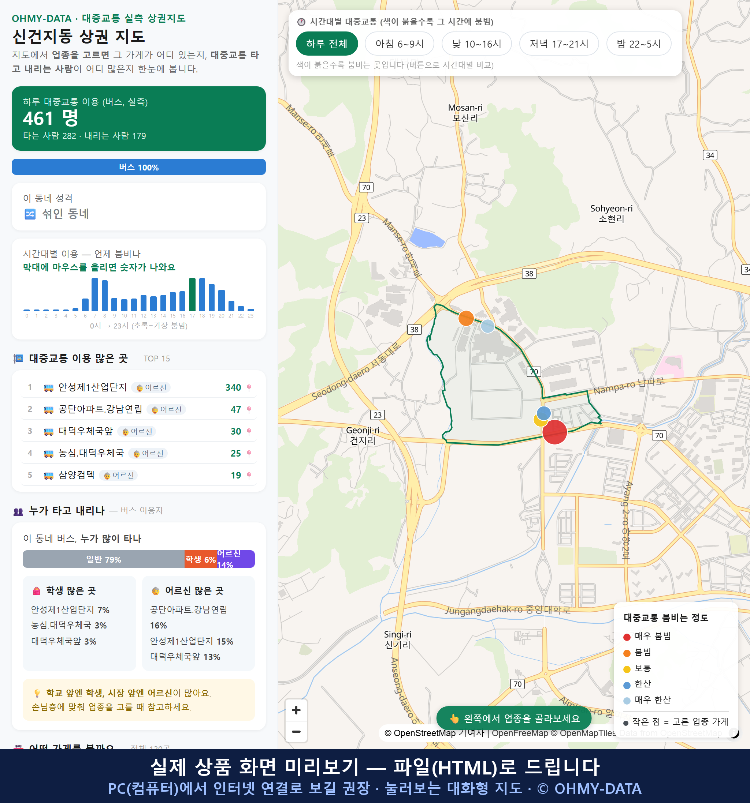750x803 pixels.
Task: Click ridership value 340 in the list
Action: (233, 388)
